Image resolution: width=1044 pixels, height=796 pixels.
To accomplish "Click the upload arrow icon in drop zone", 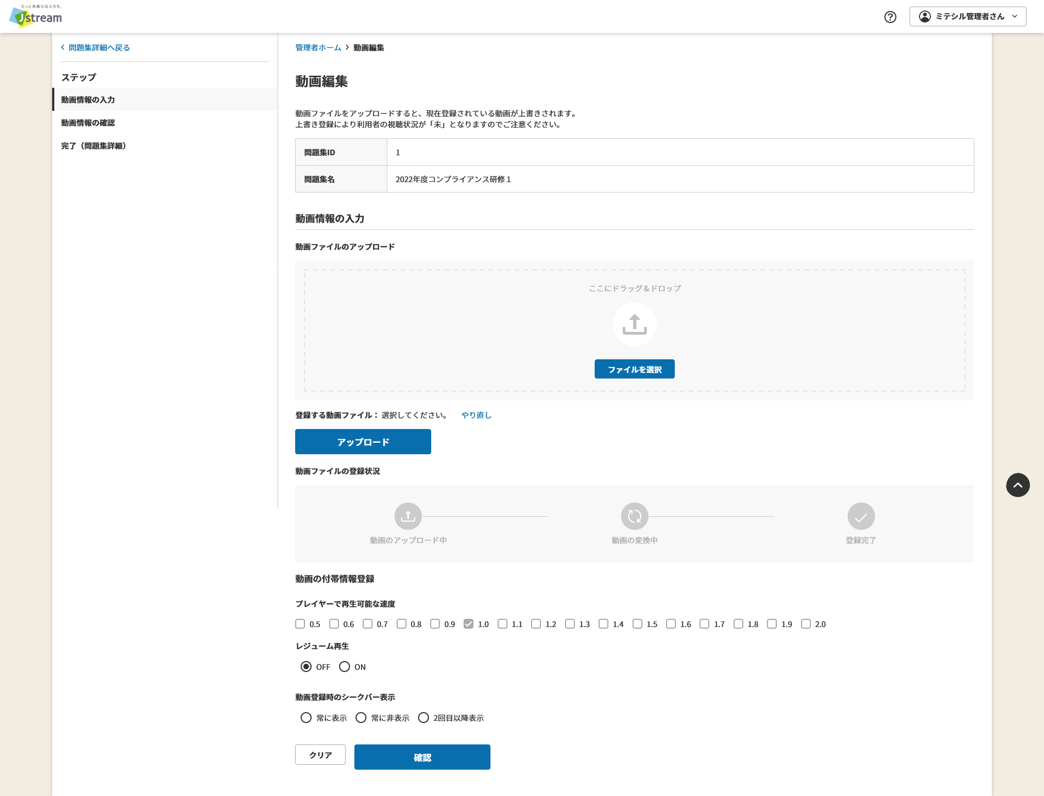I will click(x=635, y=324).
